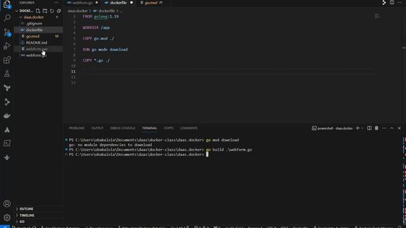Screen dimensions: 406x228
Task: Open the Search view
Action: coord(7,18)
